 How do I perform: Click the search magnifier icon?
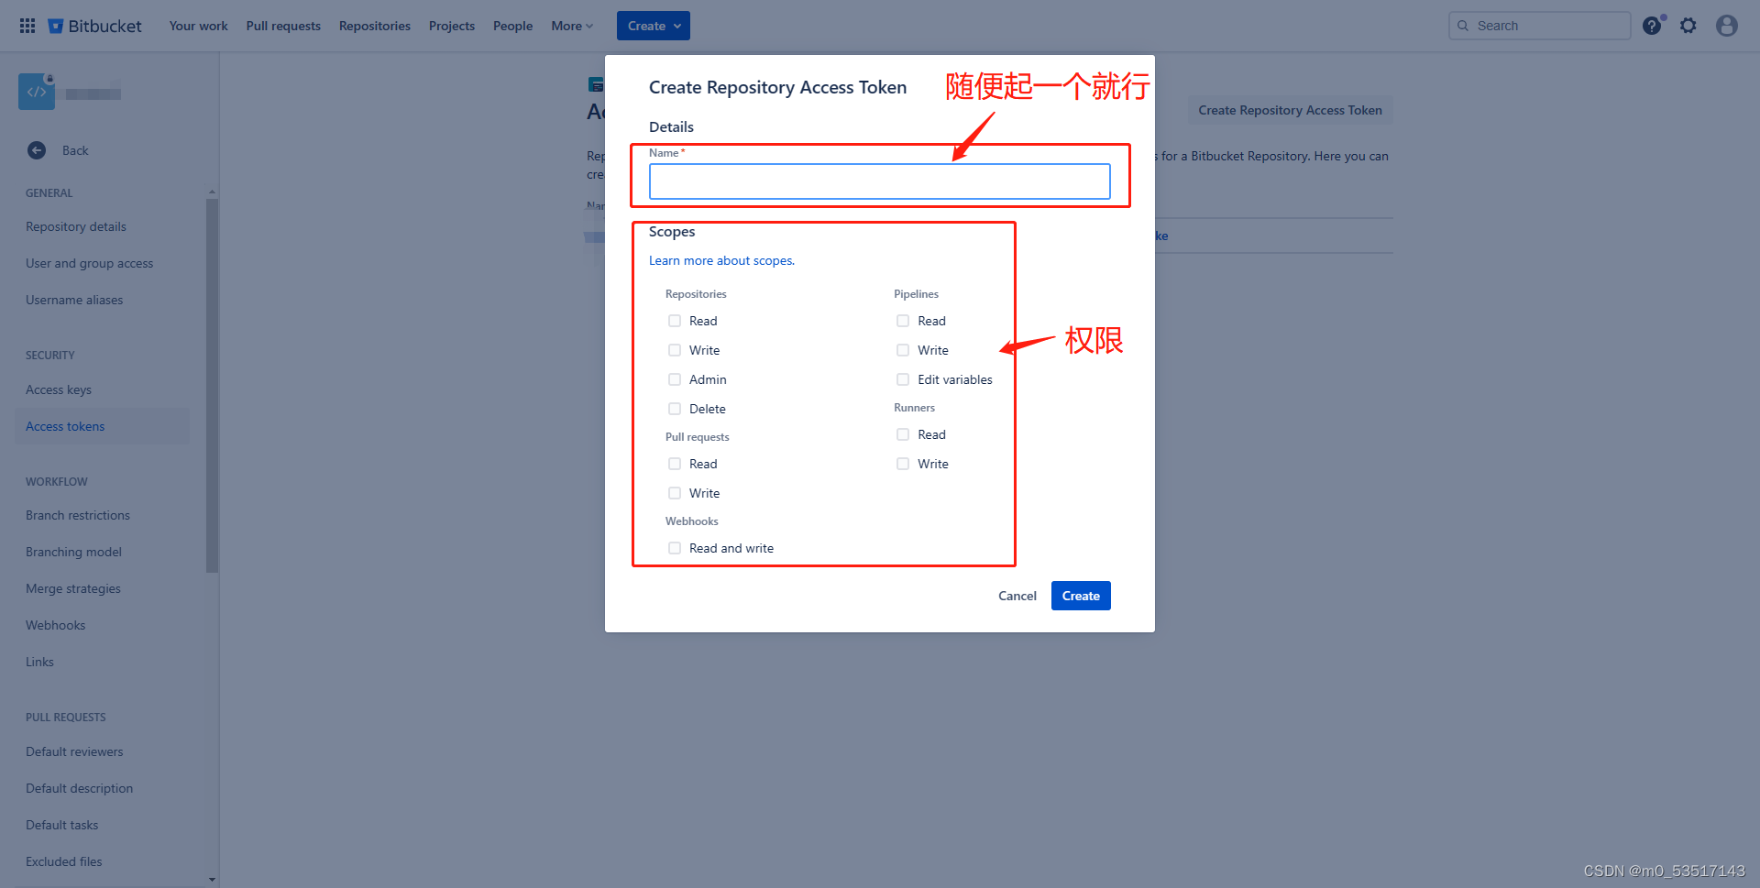coord(1464,26)
